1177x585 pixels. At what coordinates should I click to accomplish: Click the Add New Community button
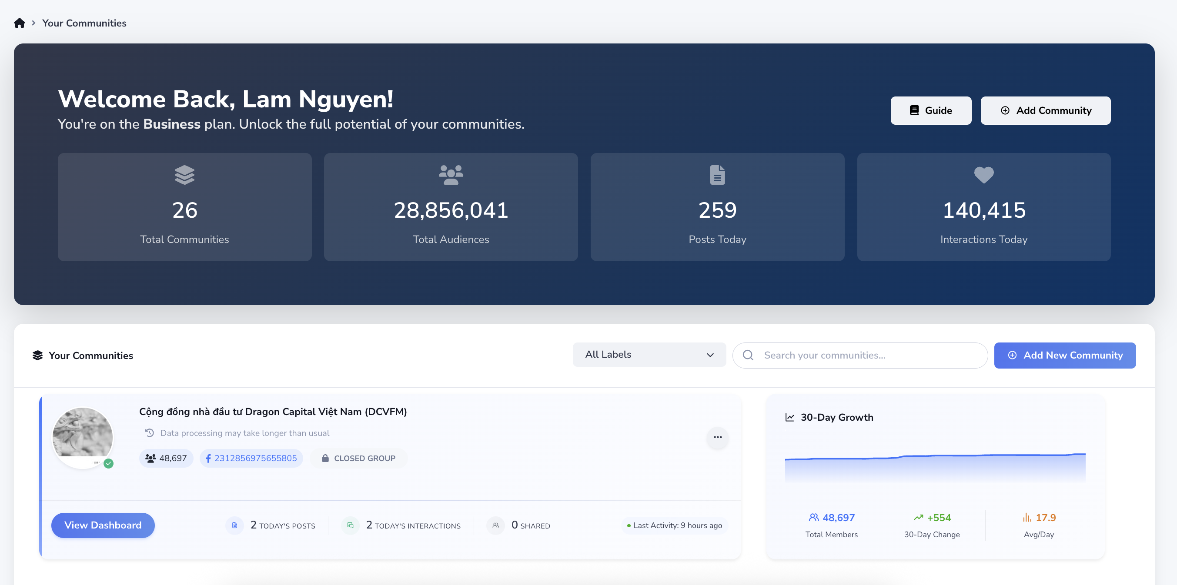[x=1065, y=355]
